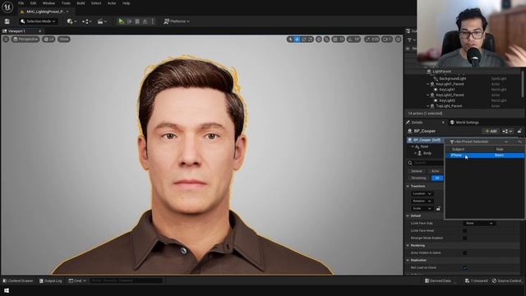Close the Details panel tab
The image size is (526, 296).
coord(443,123)
